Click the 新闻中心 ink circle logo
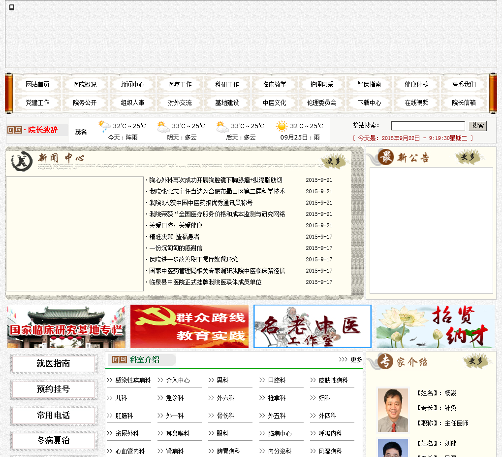The image size is (502, 457). pos(22,161)
